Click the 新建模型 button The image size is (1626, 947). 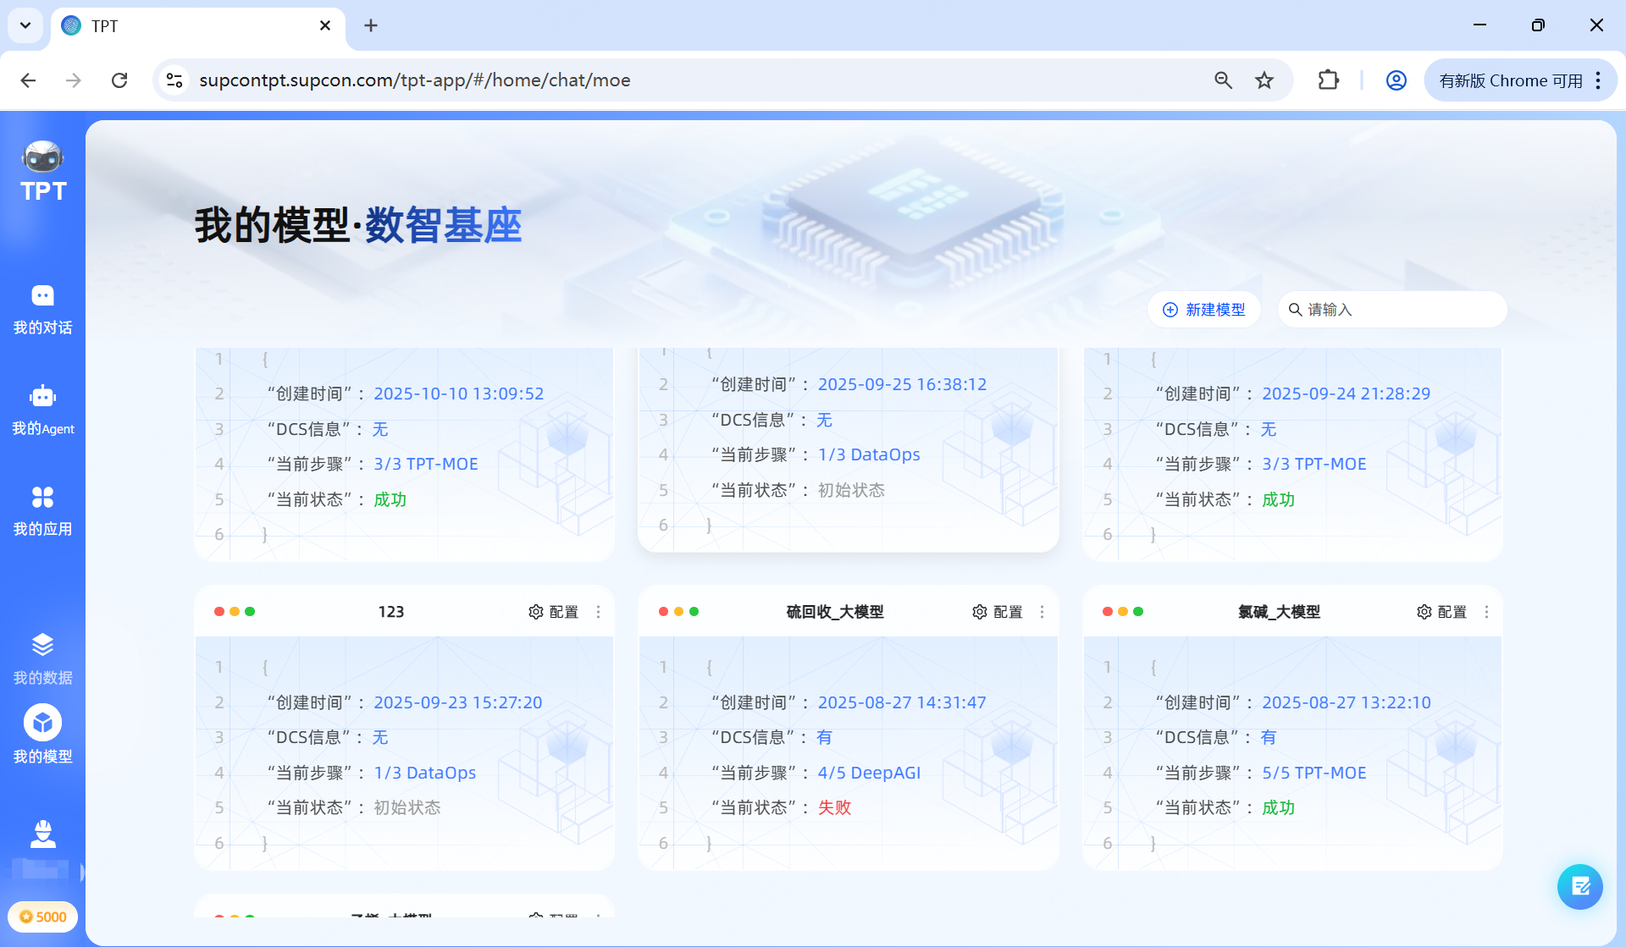(x=1203, y=309)
